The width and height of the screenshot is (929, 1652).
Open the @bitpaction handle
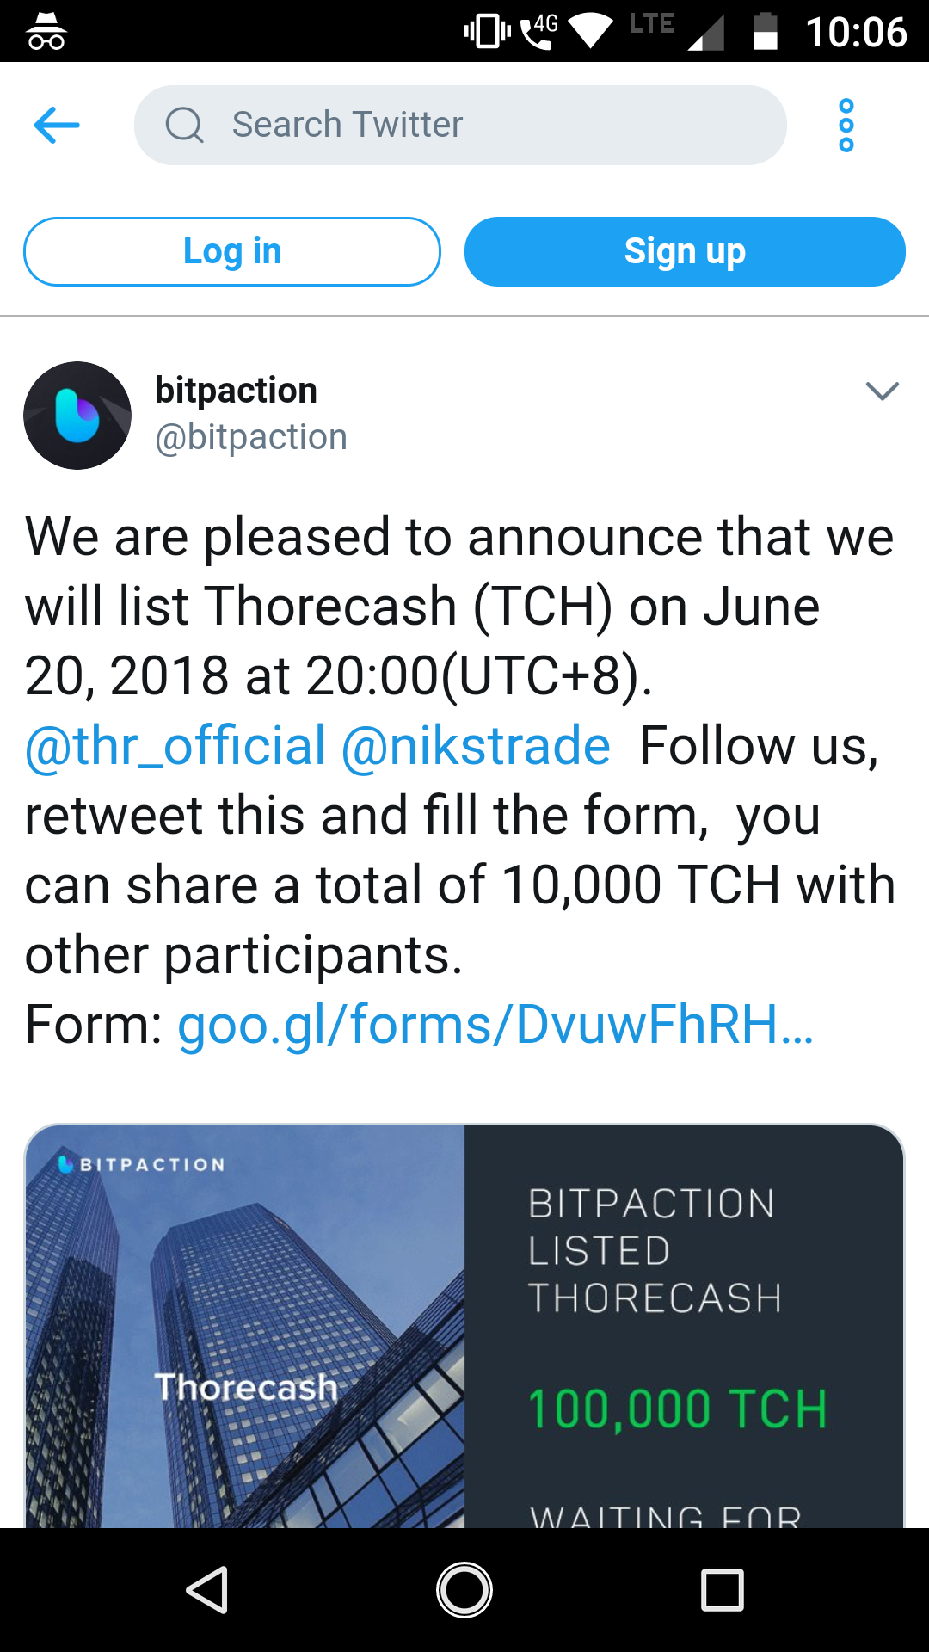251,437
